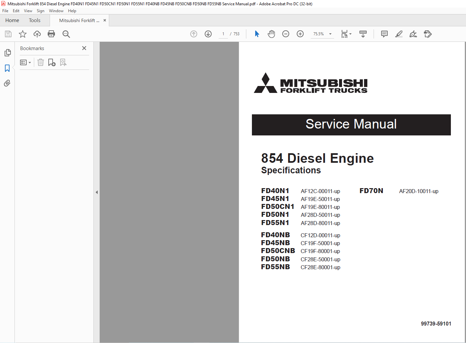This screenshot has height=343, width=466.
Task: Collapse the navigation pane with the side arrow
Action: pyautogui.click(x=97, y=192)
